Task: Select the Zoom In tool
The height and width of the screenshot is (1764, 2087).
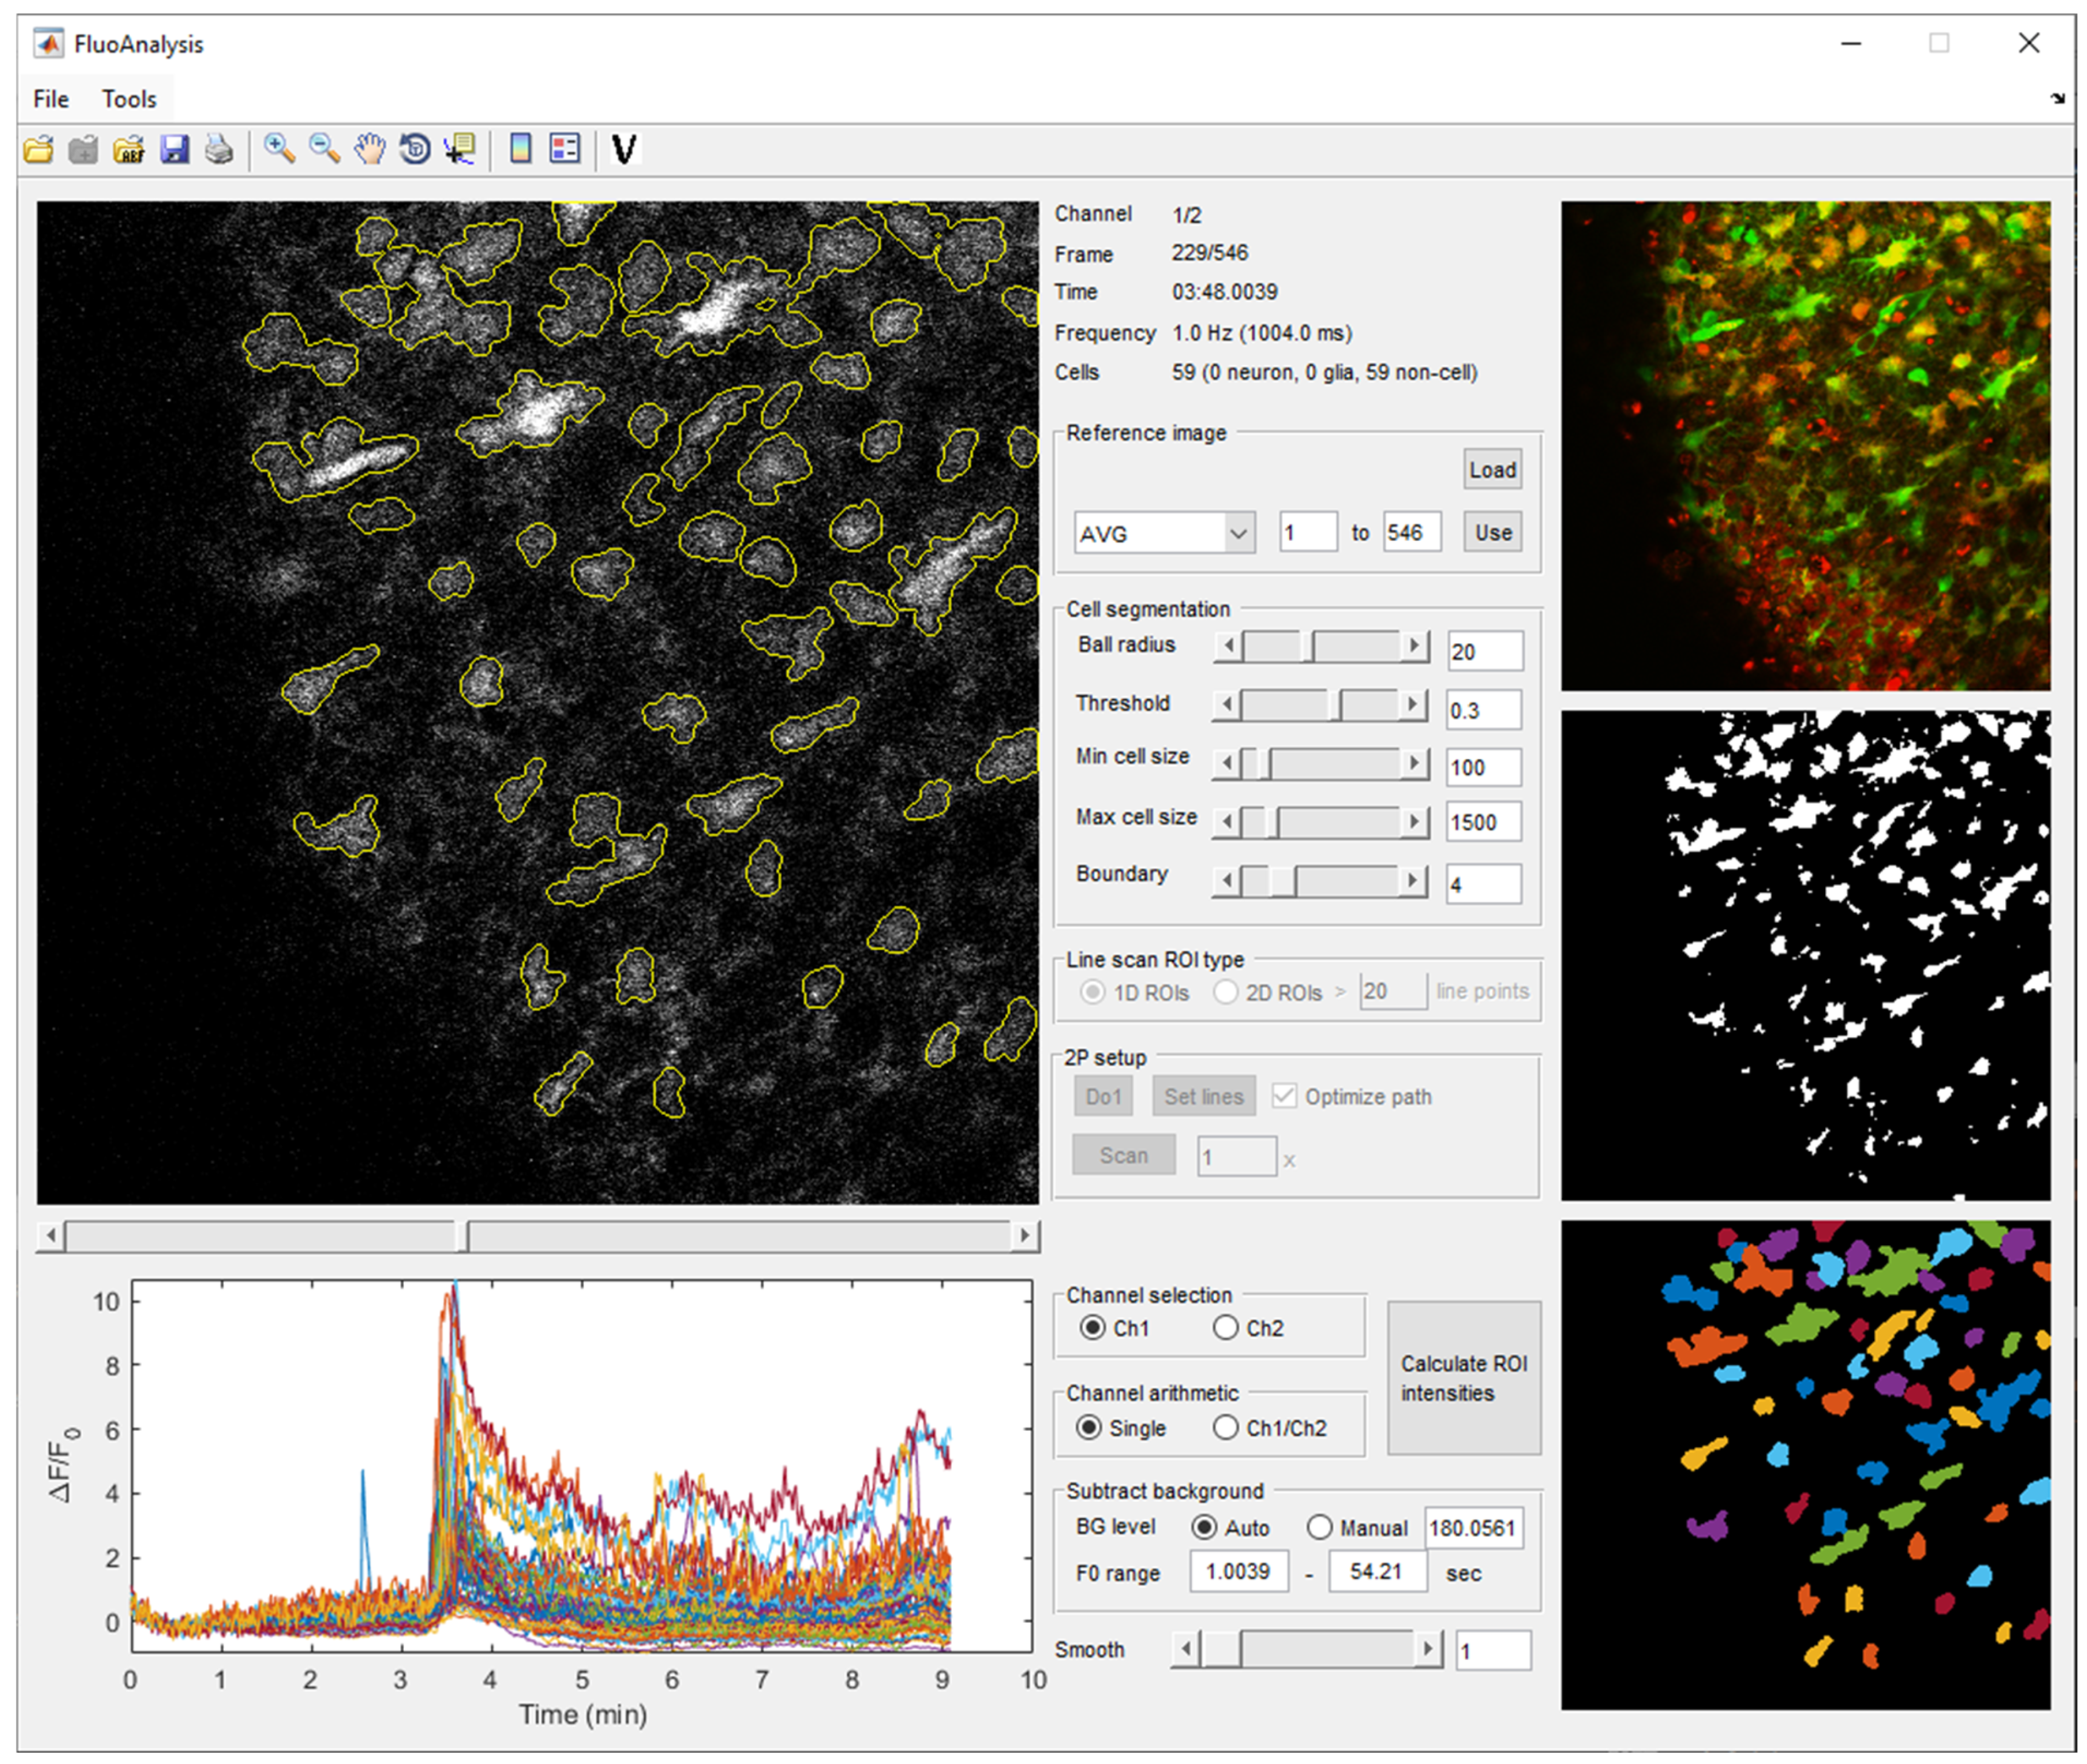Action: point(278,150)
